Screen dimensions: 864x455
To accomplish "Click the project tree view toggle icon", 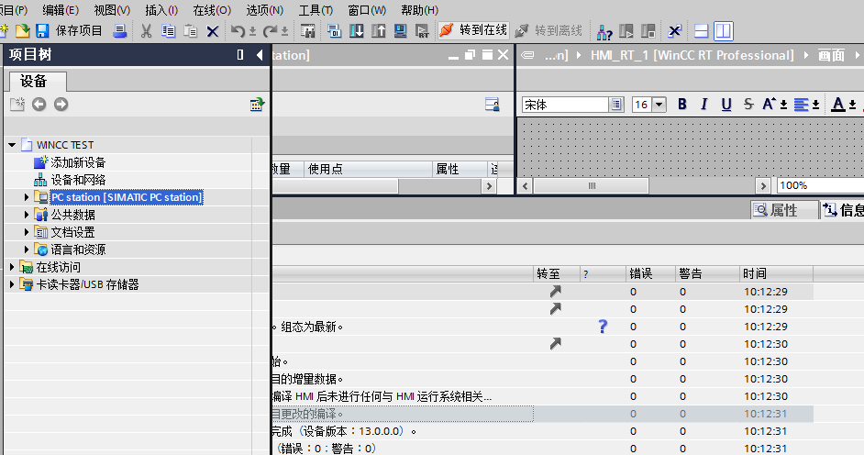I will (x=258, y=104).
